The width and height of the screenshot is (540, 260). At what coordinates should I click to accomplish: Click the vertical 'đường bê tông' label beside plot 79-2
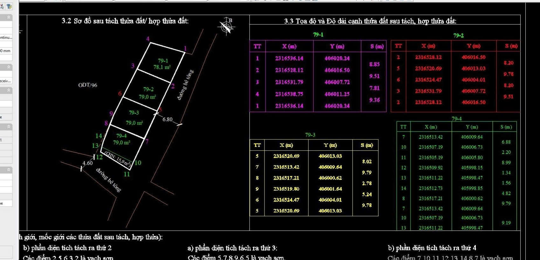[185, 85]
